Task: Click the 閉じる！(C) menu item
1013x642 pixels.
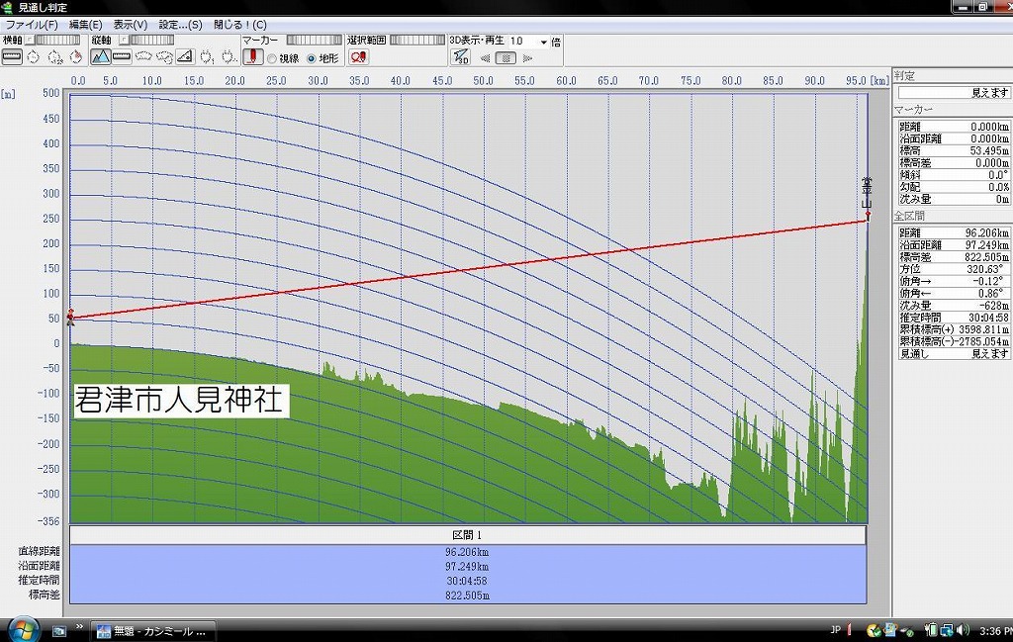Action: pos(239,25)
